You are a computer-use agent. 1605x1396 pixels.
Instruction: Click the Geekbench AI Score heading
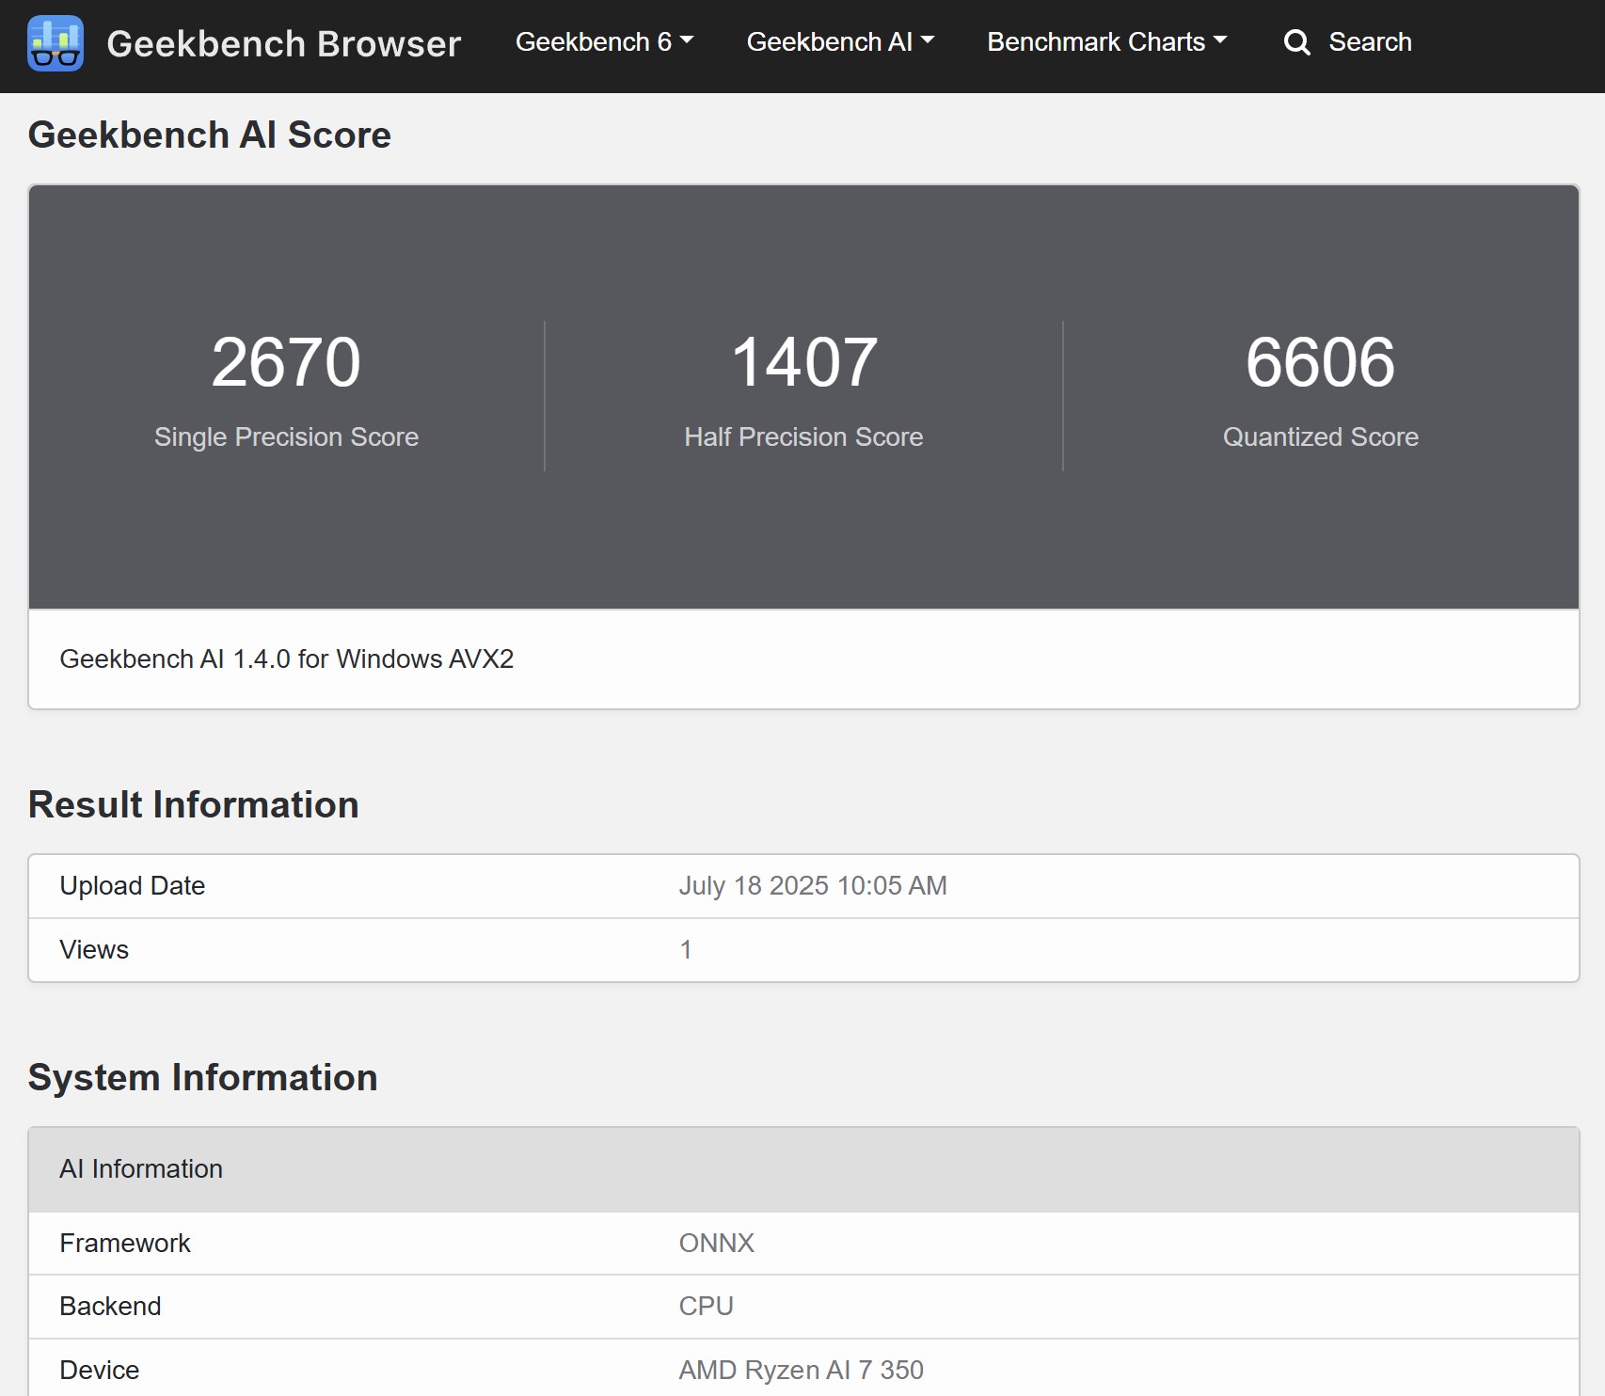[209, 135]
